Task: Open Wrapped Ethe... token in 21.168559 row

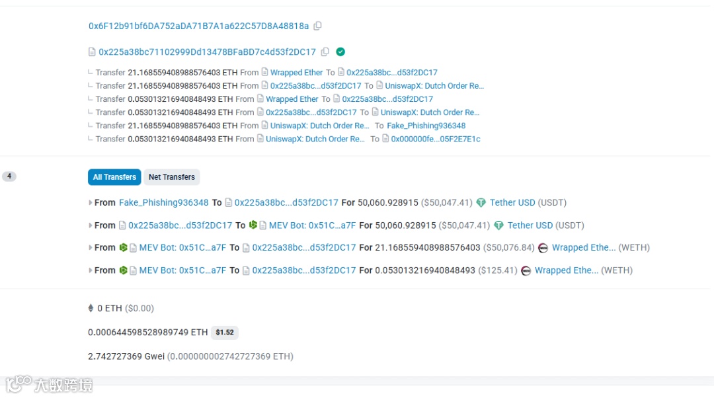Action: (x=584, y=248)
